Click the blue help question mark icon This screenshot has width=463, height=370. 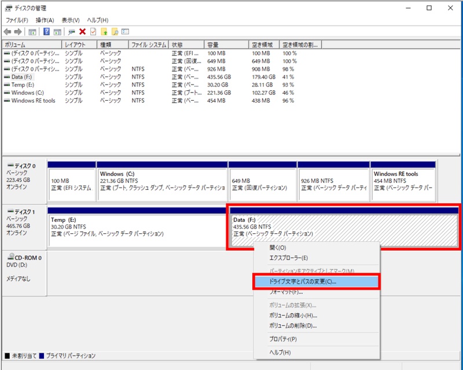(46, 31)
